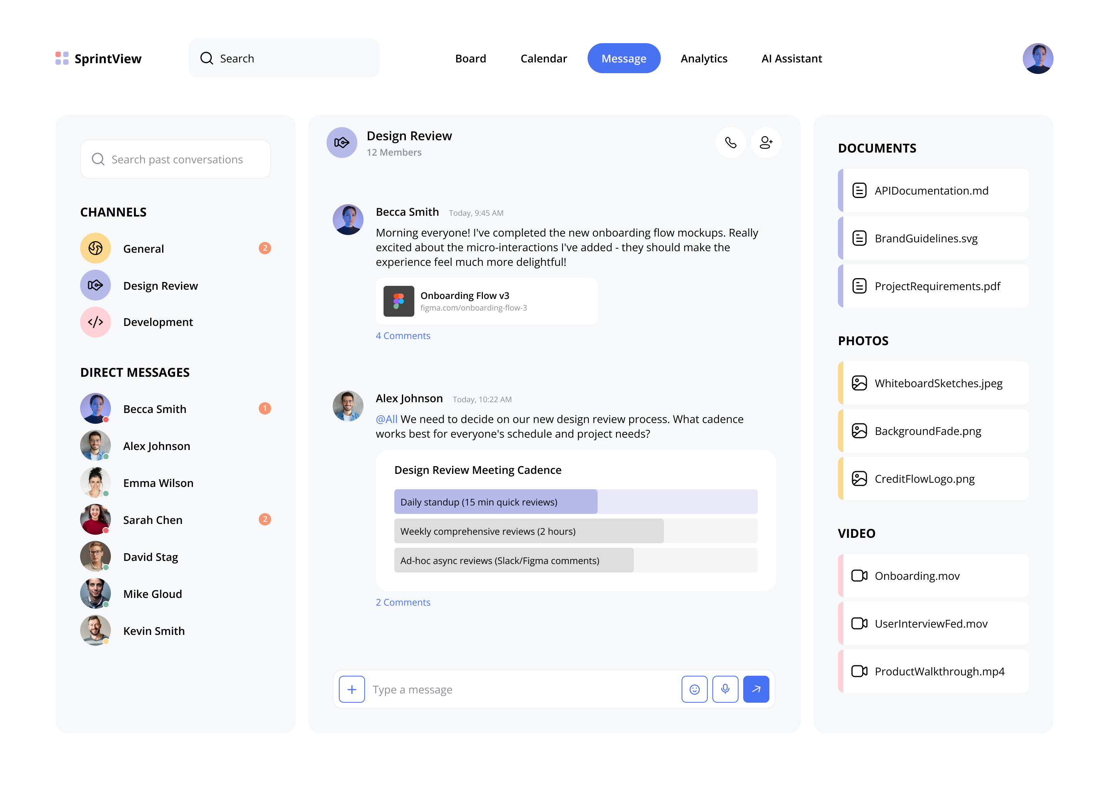This screenshot has width=1109, height=789.
Task: Open the Onboarding Flow v3 Figma preview
Action: 486,301
